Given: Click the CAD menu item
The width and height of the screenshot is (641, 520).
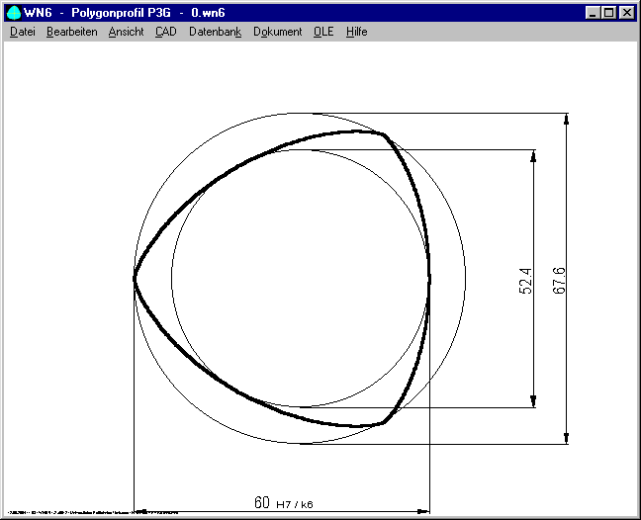Looking at the screenshot, I should (165, 32).
